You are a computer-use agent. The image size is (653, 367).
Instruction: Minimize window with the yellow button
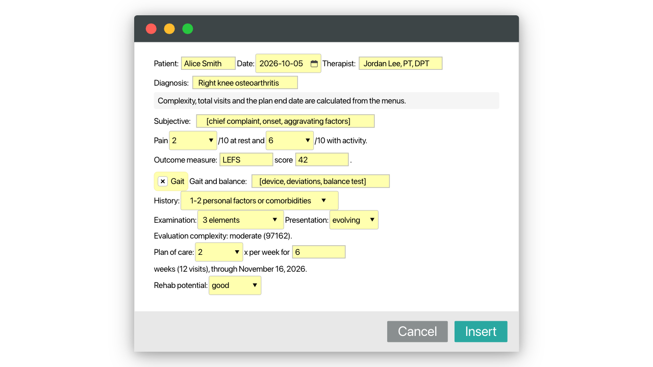[x=169, y=29]
